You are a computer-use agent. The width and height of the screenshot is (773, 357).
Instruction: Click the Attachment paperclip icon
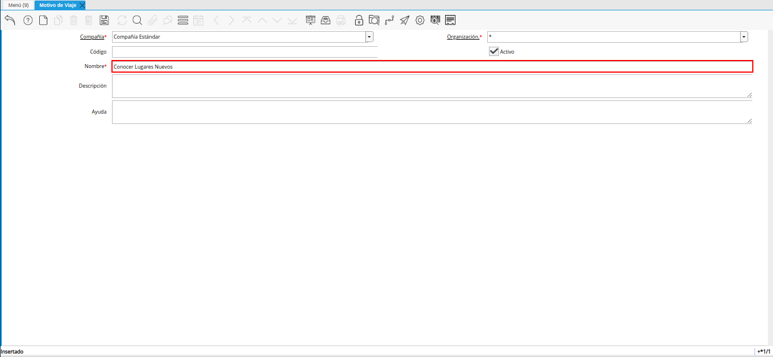pos(152,20)
